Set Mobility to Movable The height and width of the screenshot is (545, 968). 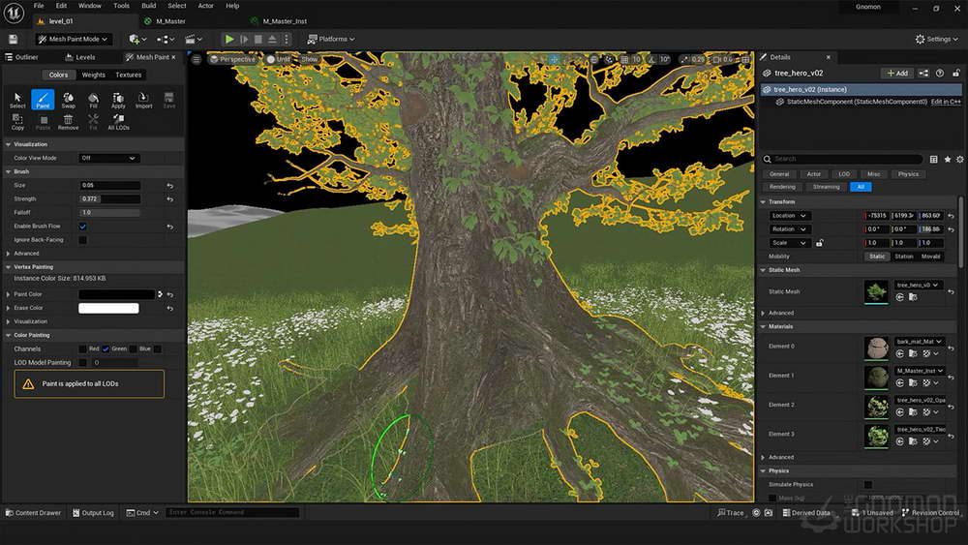coord(930,257)
